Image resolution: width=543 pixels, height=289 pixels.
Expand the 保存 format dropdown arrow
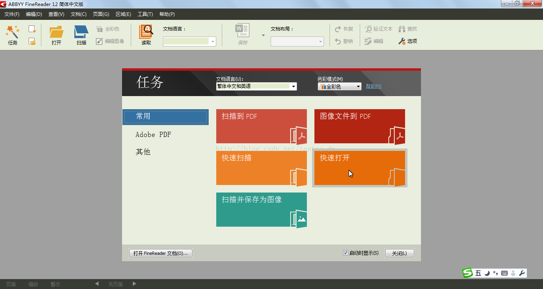click(263, 35)
